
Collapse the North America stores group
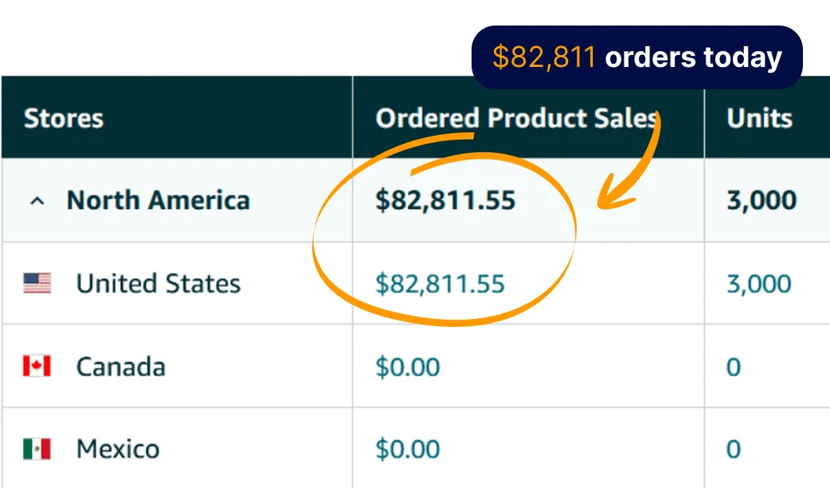point(37,202)
